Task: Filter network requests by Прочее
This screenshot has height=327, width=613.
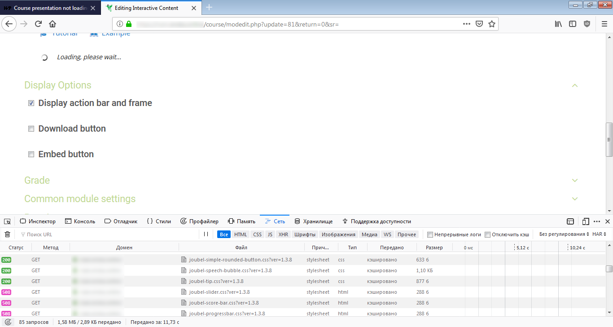Action: point(407,234)
